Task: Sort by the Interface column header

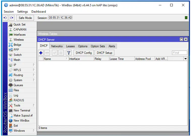Action: coord(81,59)
